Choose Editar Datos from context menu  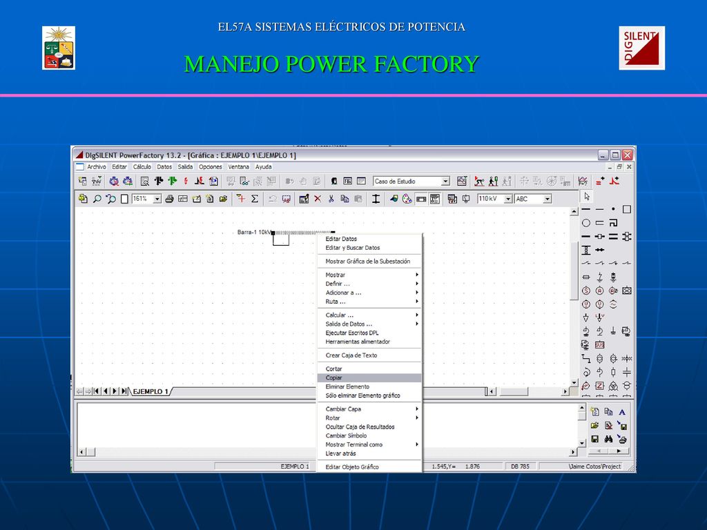click(x=369, y=239)
